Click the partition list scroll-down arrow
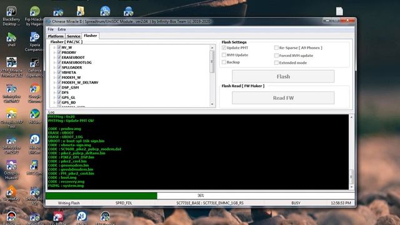This screenshot has width=400, height=225. click(x=212, y=104)
